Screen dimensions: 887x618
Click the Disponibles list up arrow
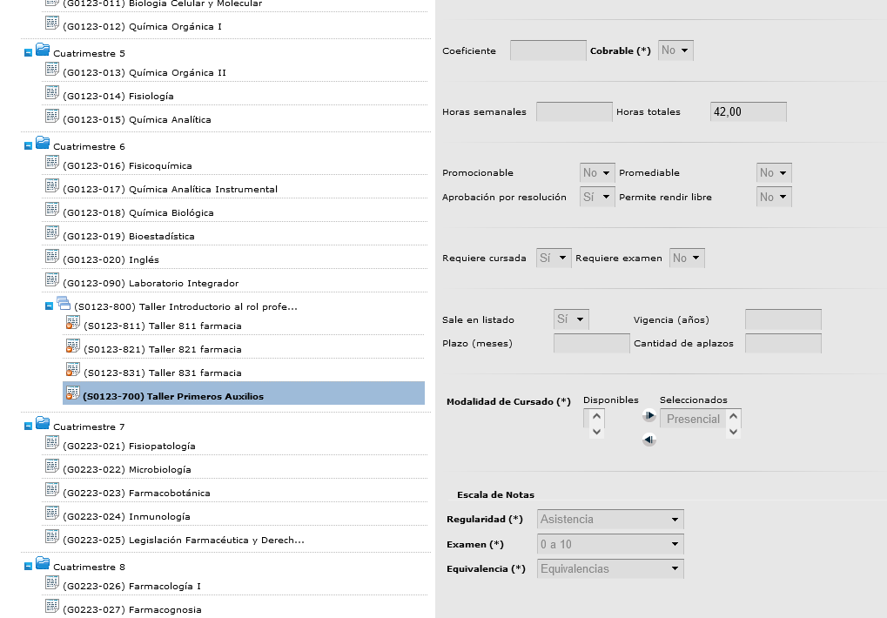(x=596, y=417)
